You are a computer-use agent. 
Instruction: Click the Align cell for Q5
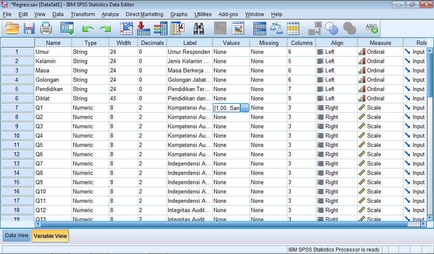(337, 145)
